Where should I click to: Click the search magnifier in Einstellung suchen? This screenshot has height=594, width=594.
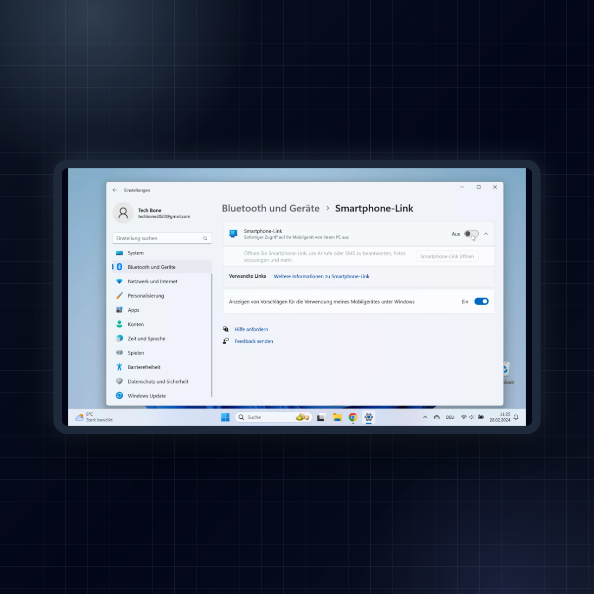coord(205,239)
